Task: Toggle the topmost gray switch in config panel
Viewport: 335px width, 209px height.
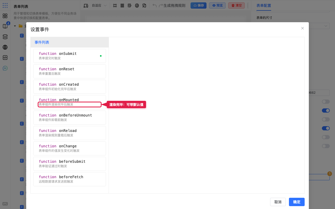Action: (326, 102)
